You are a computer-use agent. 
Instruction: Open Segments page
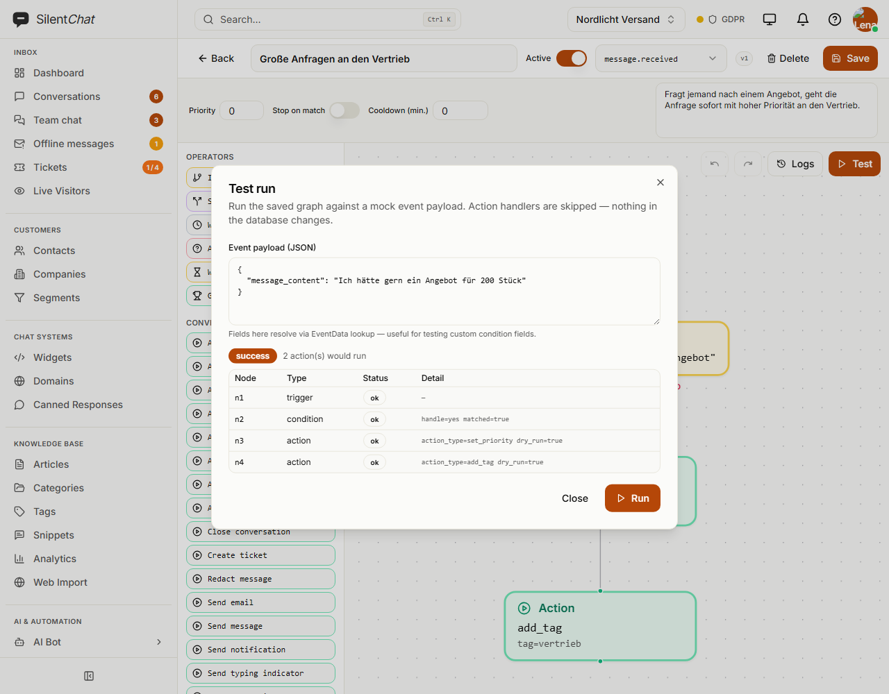tap(89, 298)
